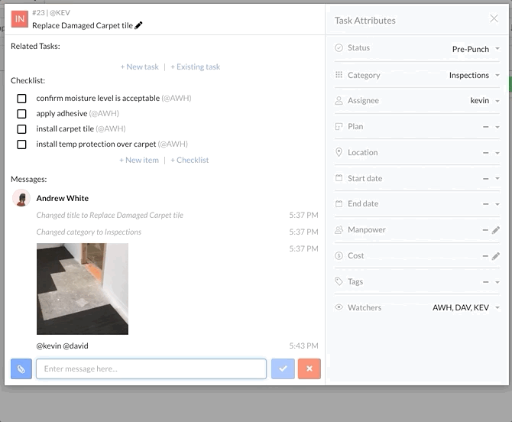512x422 pixels.
Task: Click the Tags label icon
Action: click(339, 281)
